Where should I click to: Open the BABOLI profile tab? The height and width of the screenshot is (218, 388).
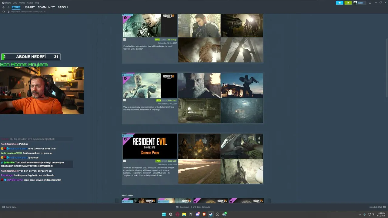pos(63,7)
